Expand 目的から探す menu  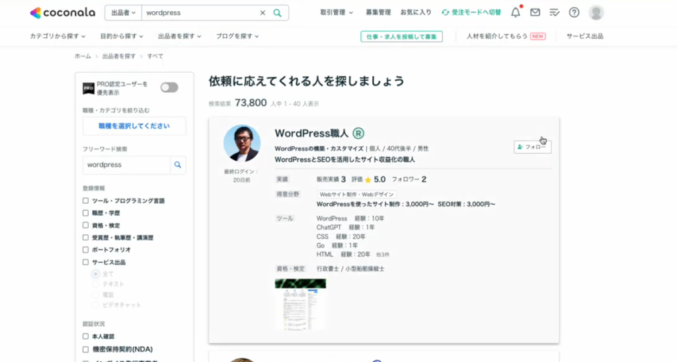pos(122,36)
